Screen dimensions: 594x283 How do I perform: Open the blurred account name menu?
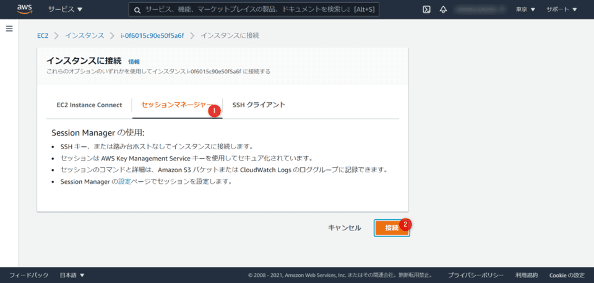coord(481,9)
